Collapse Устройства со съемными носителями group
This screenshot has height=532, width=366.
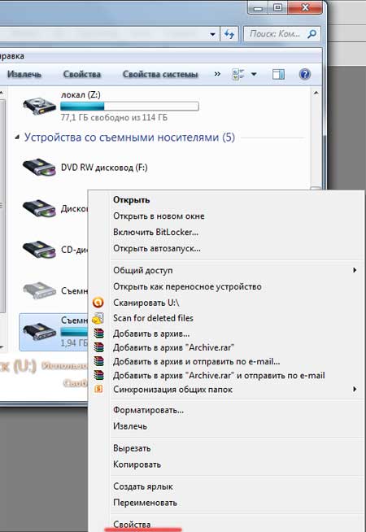(17, 137)
